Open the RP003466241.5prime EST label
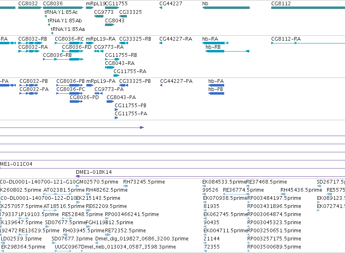The height and width of the screenshot is (253, 345). click(132, 214)
